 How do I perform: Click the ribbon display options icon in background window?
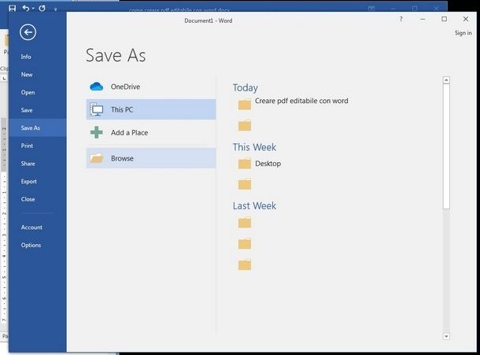click(371, 9)
